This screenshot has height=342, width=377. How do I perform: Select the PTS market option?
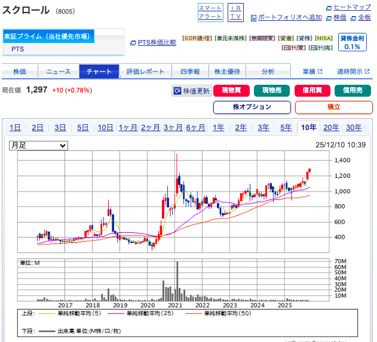click(18, 49)
